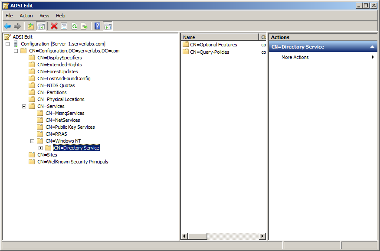Screen dimensions: 380x251
Task: Select highlighted CN=Directory Service label
Action: [77, 148]
